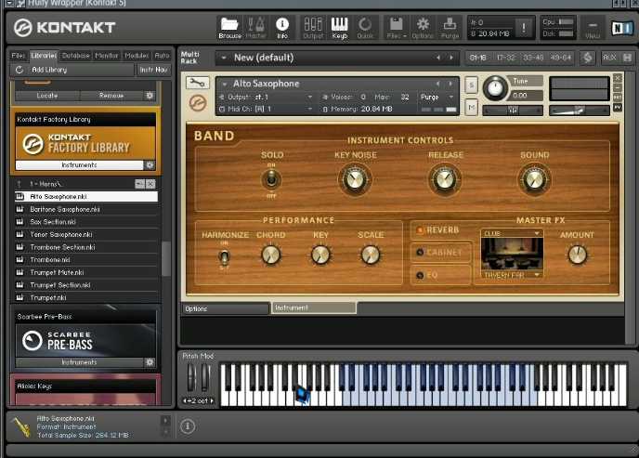The image size is (639, 458).
Task: Click the refresh libraries icon
Action: click(x=20, y=70)
